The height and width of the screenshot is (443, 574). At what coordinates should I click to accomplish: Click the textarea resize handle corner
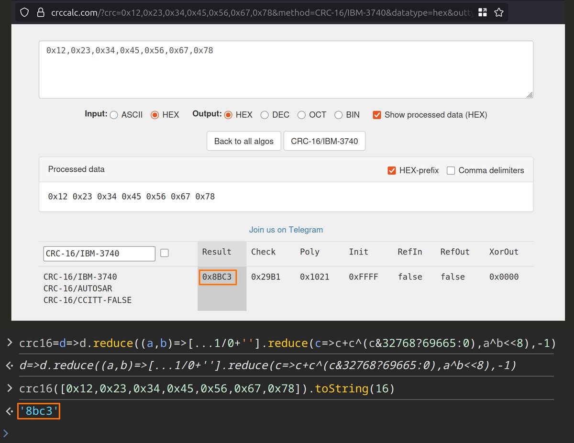[529, 95]
